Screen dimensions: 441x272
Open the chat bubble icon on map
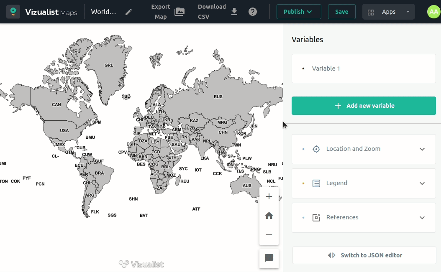pyautogui.click(x=269, y=258)
